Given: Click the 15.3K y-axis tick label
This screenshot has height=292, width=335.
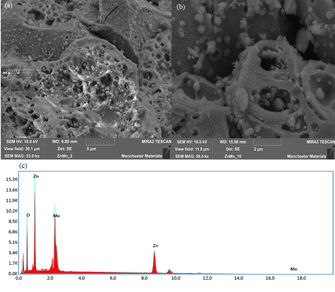Looking at the screenshot, I should tap(12, 179).
